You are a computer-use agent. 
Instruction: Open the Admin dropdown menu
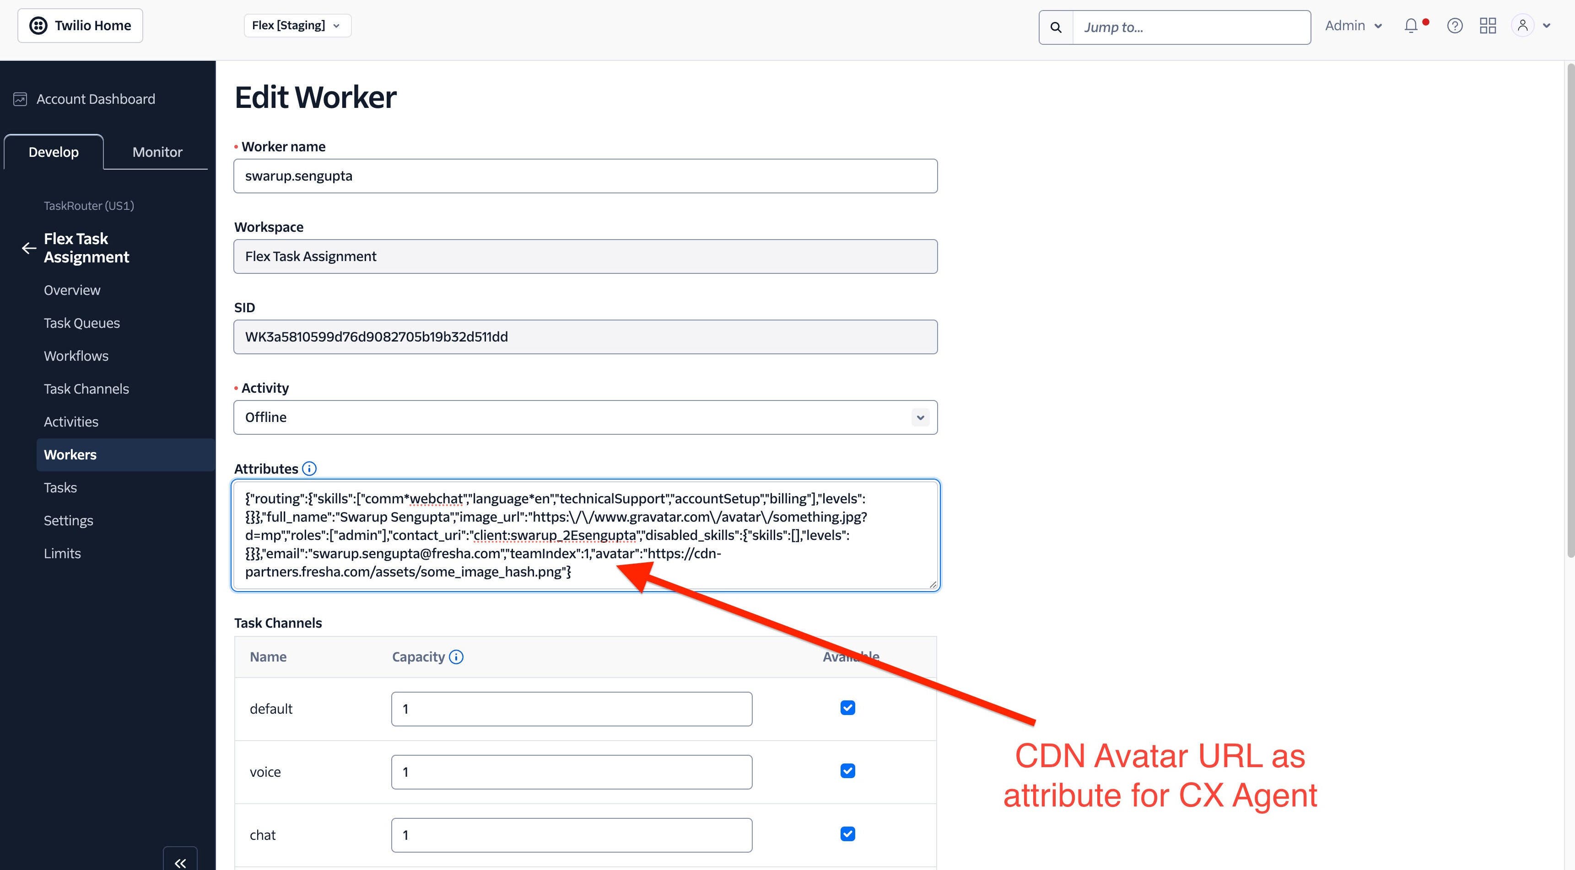coord(1353,26)
